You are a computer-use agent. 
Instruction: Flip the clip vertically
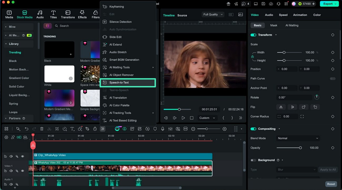[x=292, y=107]
